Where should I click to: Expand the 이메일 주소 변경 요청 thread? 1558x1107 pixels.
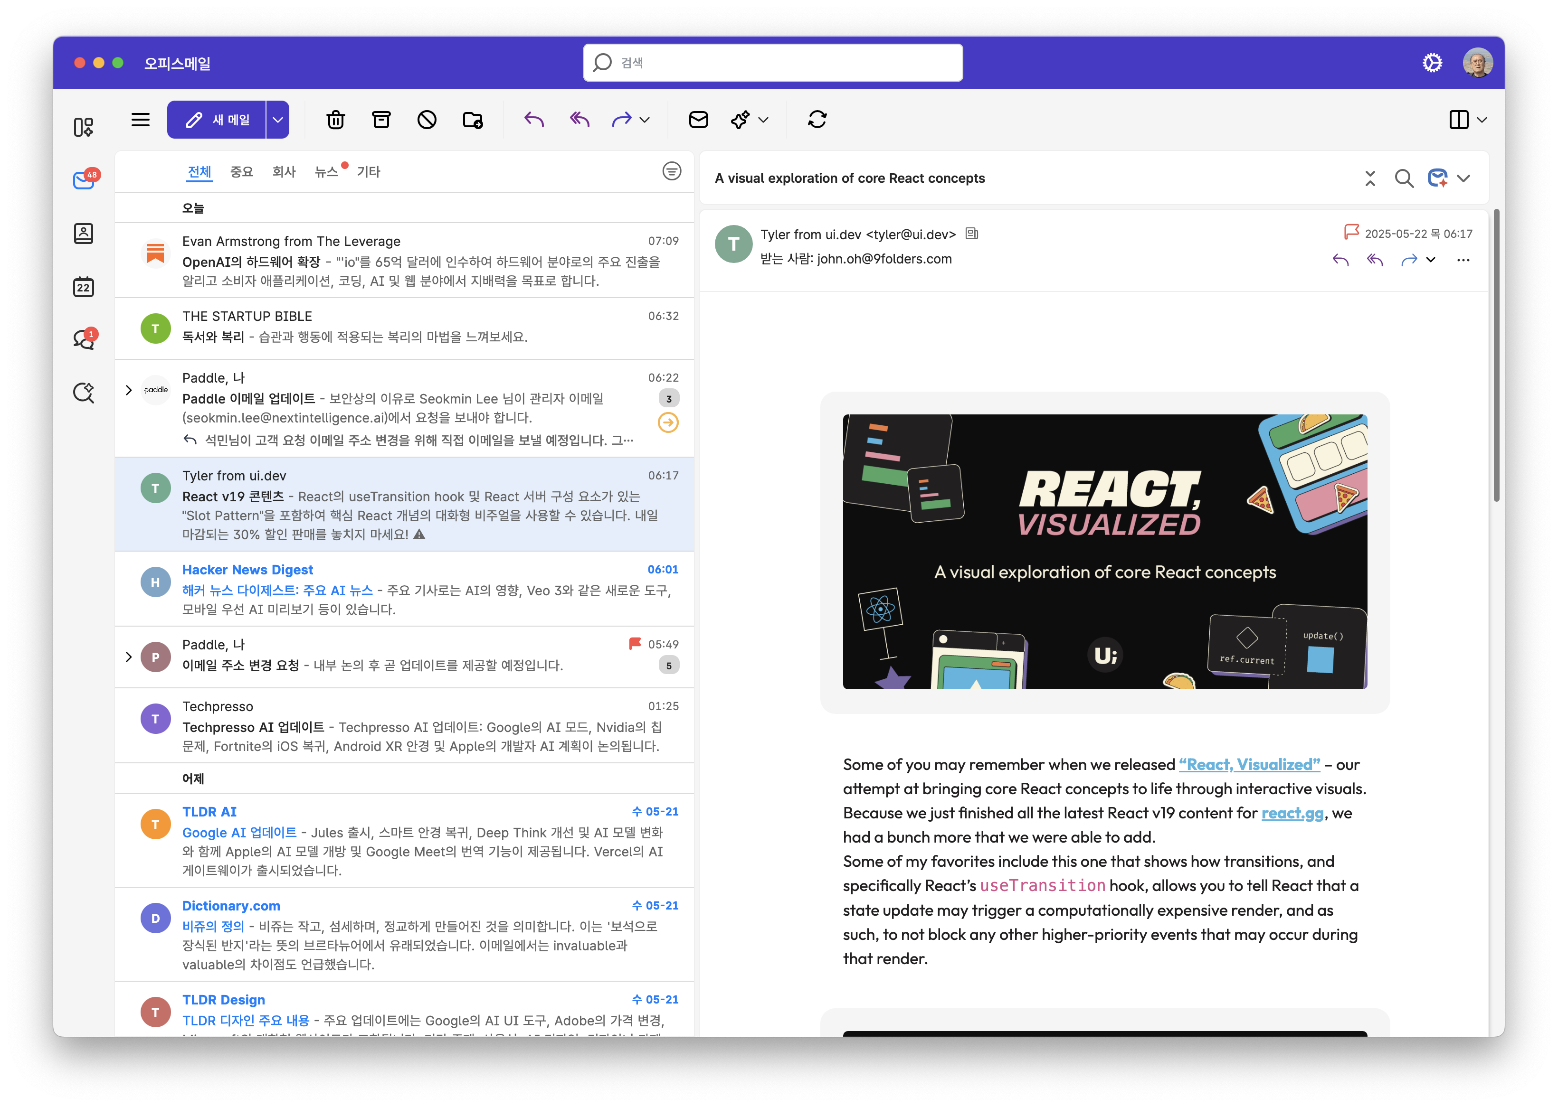[x=128, y=657]
